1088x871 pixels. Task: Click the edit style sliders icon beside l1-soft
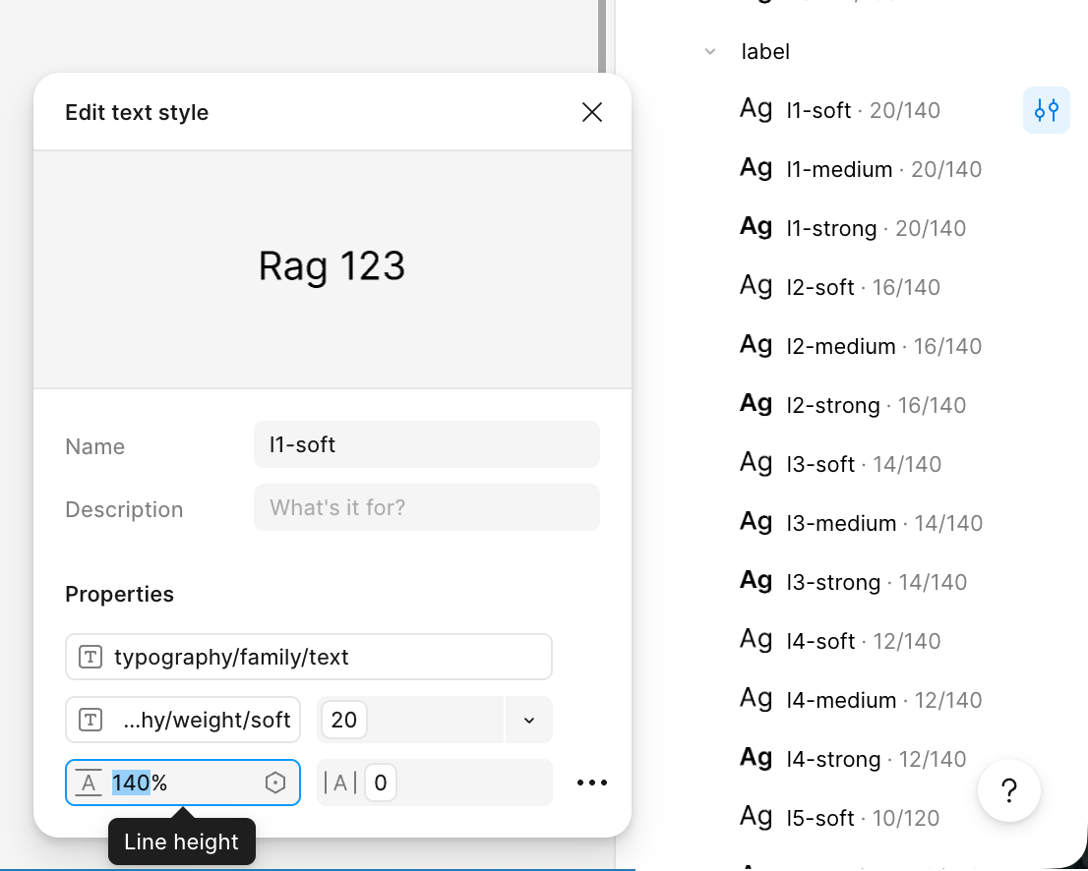tap(1046, 110)
